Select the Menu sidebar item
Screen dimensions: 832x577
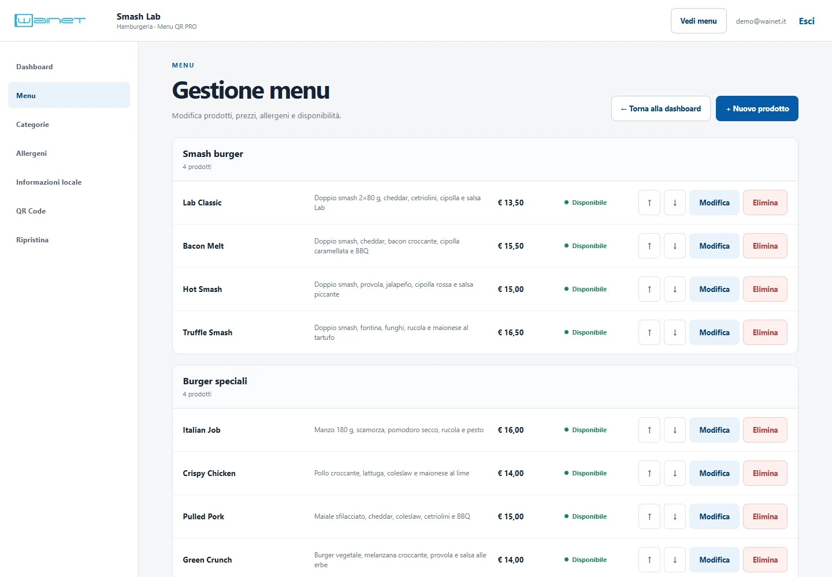coord(69,95)
